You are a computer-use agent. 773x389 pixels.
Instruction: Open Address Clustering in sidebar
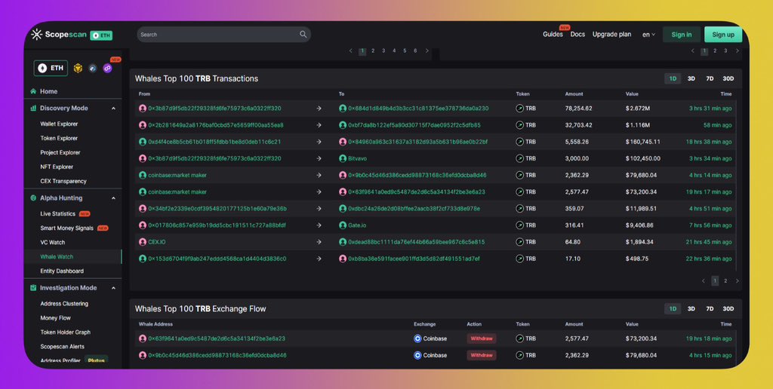[64, 304]
